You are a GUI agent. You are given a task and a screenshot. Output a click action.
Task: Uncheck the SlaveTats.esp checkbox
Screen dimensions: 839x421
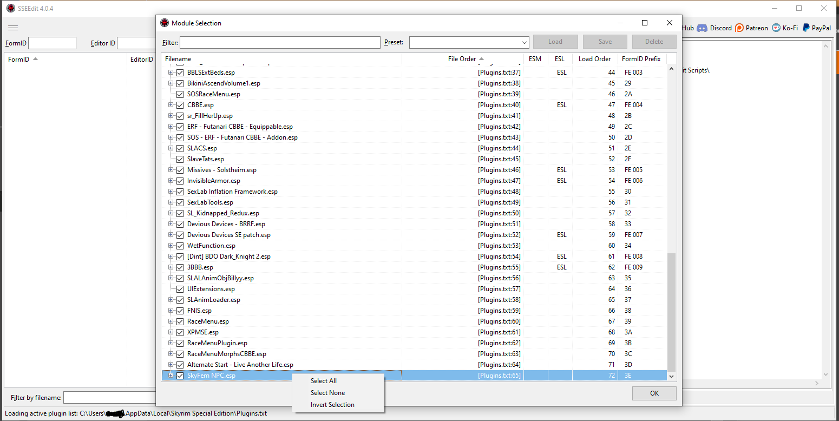(x=180, y=159)
